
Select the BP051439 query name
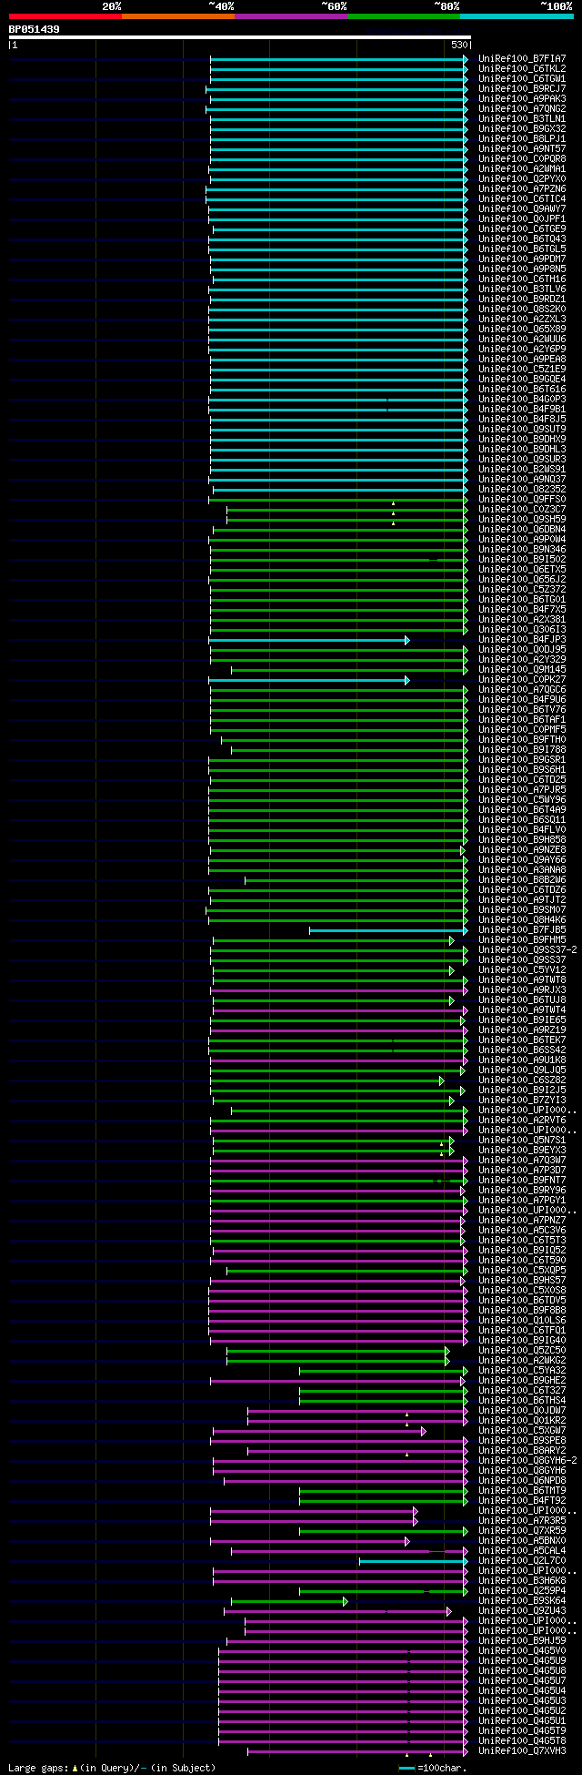pos(35,29)
